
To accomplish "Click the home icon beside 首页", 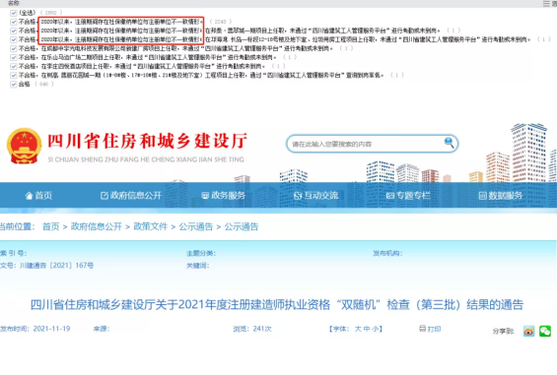I will click(30, 196).
